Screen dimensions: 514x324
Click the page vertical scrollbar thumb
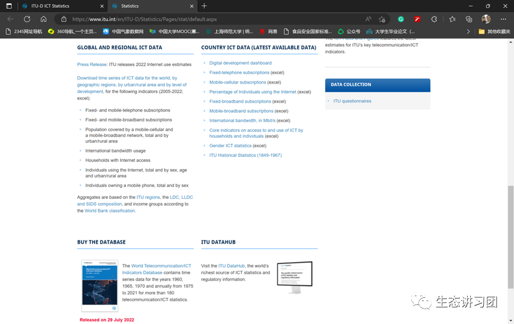(510, 237)
